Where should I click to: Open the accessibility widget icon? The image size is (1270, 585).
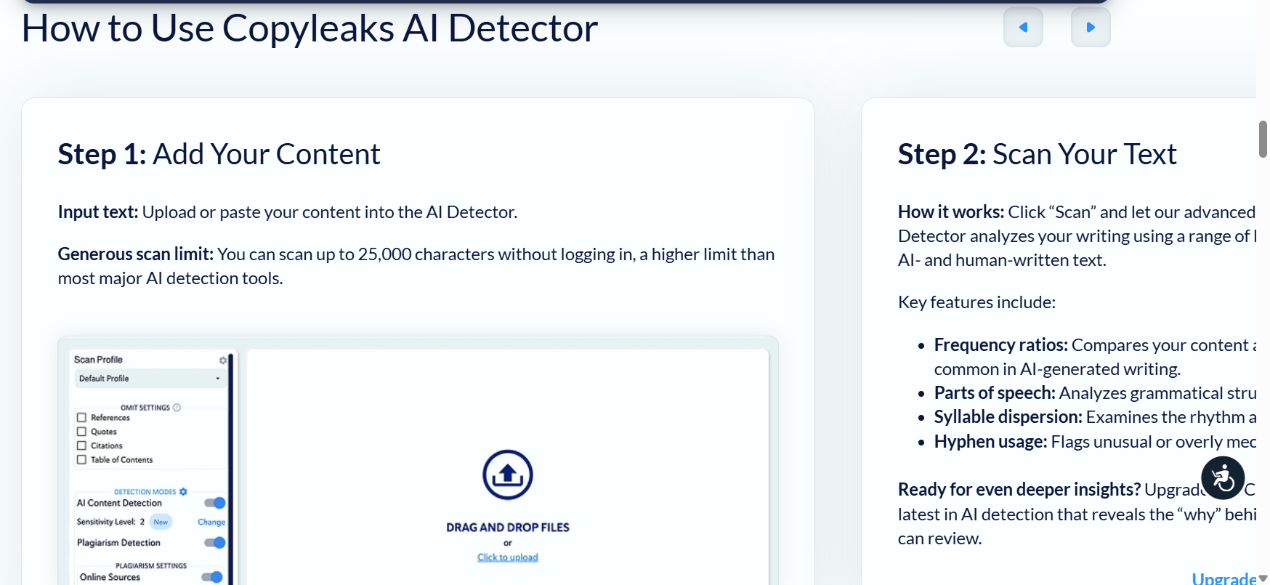click(x=1223, y=478)
